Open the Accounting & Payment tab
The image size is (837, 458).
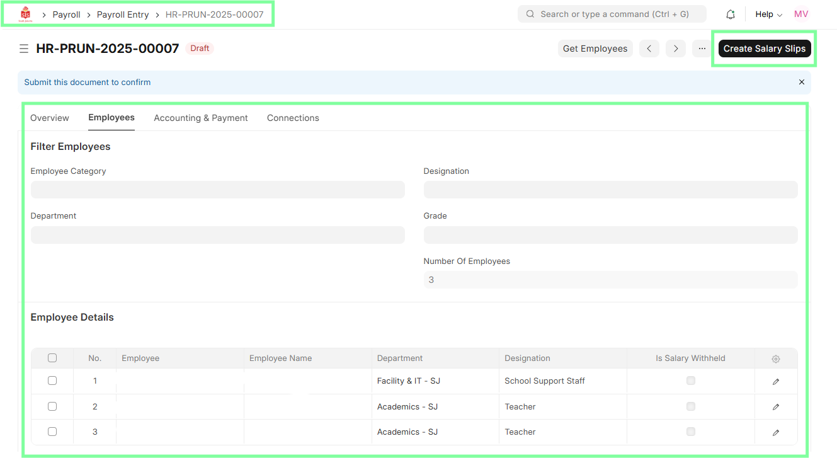[x=200, y=118]
